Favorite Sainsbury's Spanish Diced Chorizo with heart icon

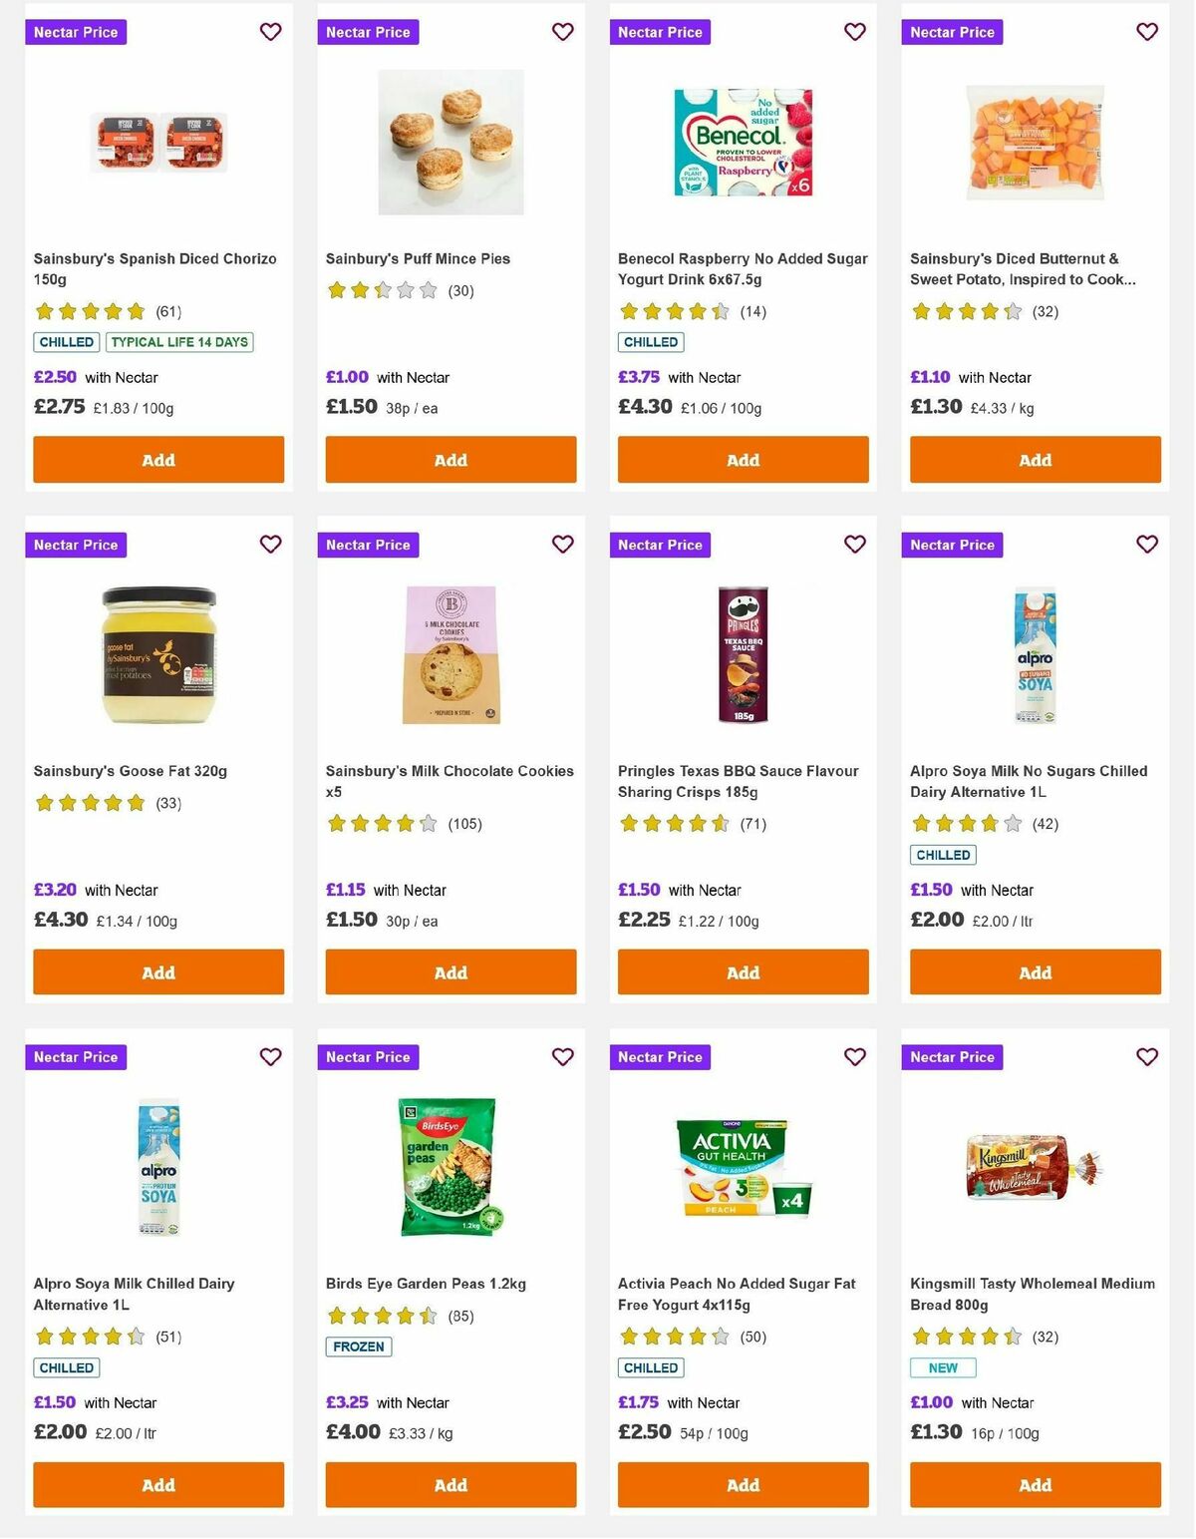coord(270,32)
